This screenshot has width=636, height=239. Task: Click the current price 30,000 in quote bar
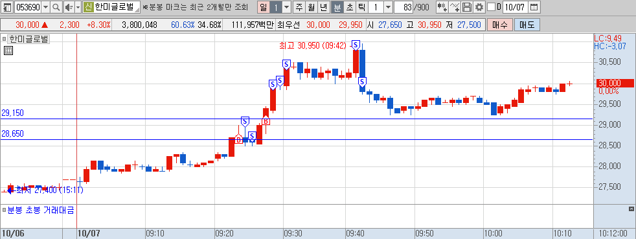[28, 25]
